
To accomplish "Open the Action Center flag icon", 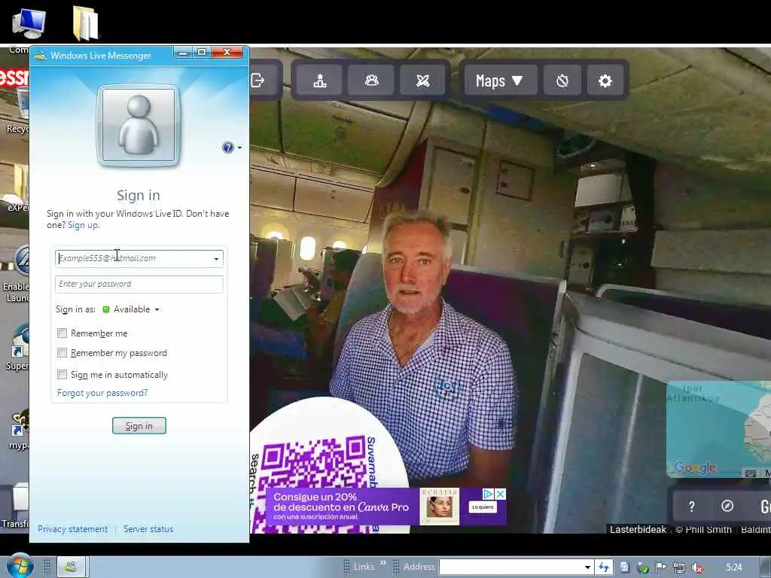I will [661, 567].
